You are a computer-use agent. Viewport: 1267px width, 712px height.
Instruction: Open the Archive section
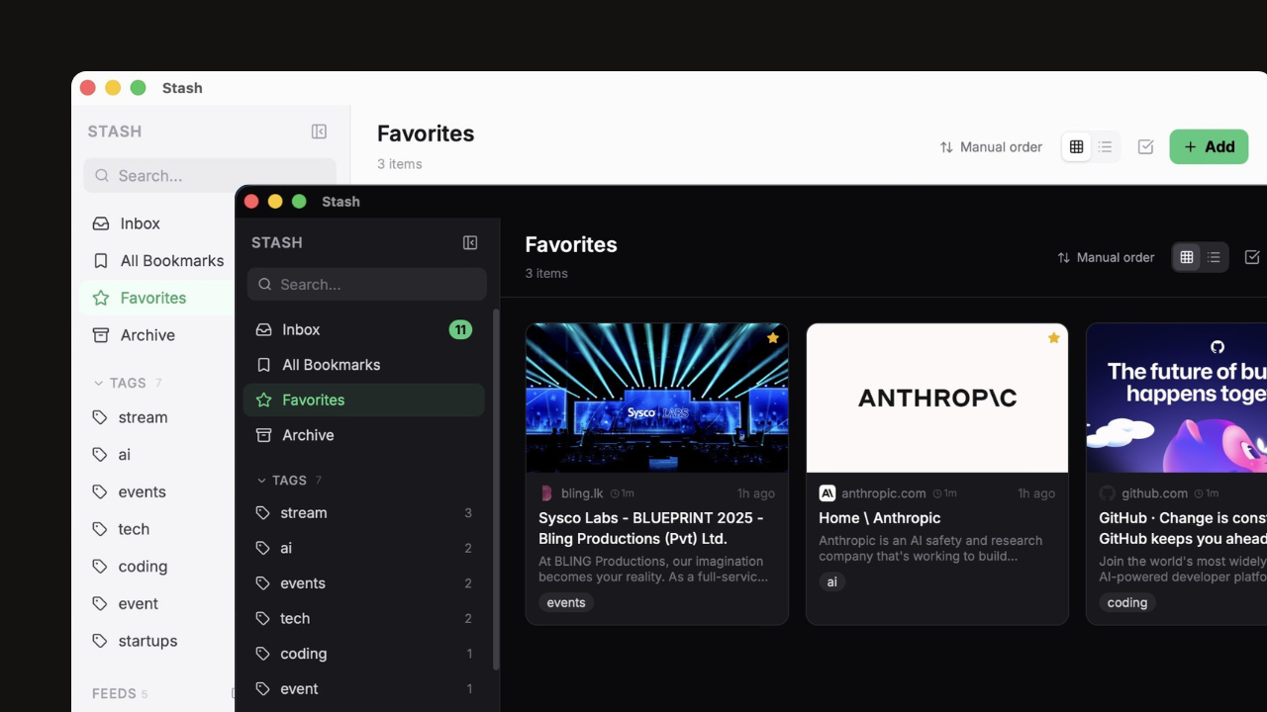click(308, 435)
